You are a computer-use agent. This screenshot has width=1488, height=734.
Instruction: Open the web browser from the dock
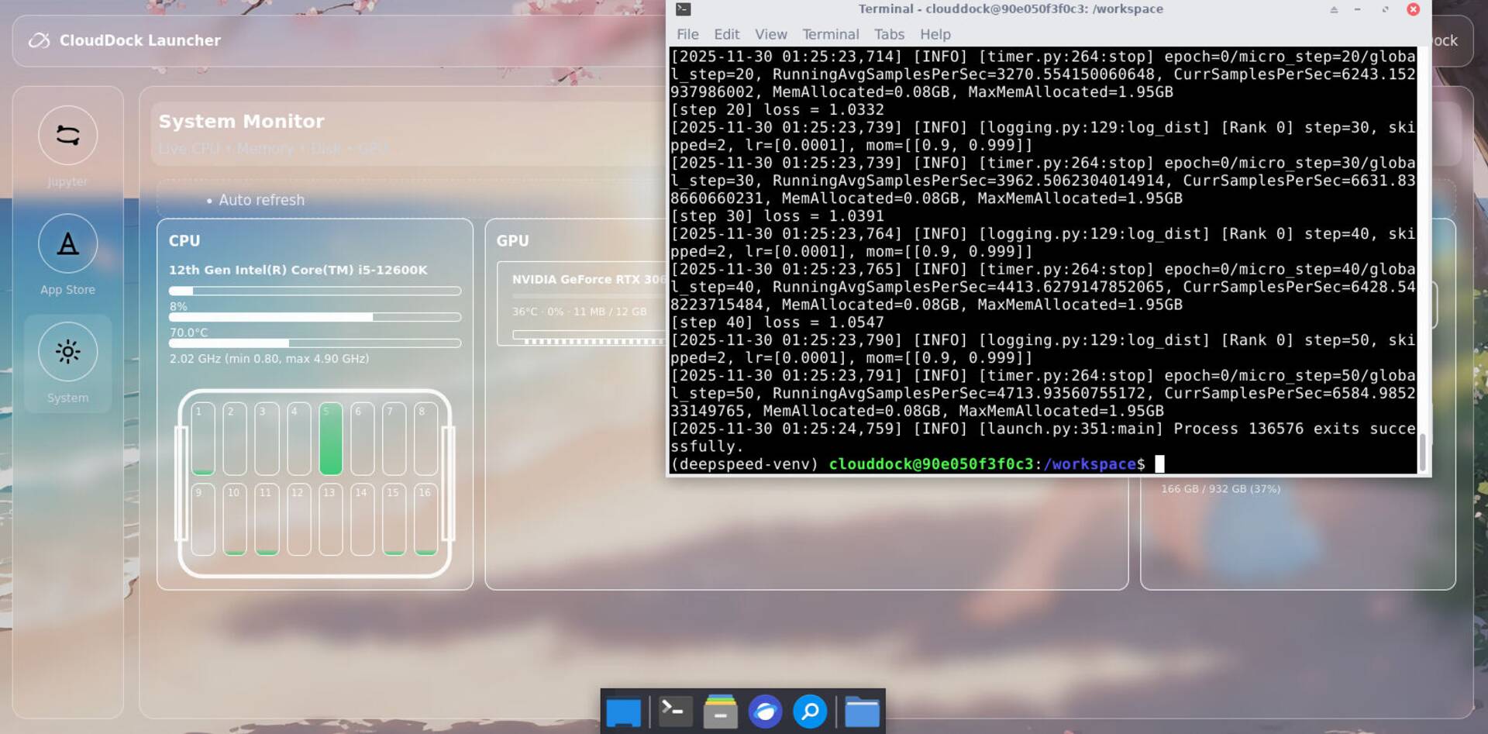[766, 711]
